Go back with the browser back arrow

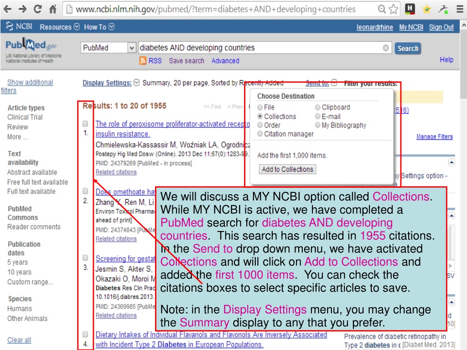pos(7,9)
